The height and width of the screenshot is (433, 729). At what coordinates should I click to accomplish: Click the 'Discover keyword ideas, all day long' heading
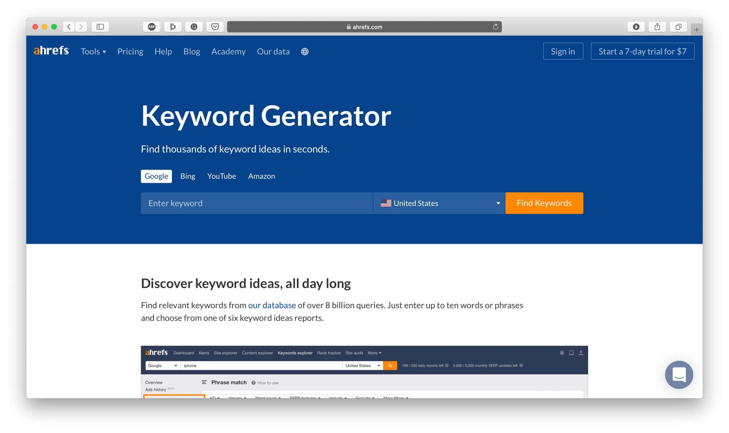(246, 284)
